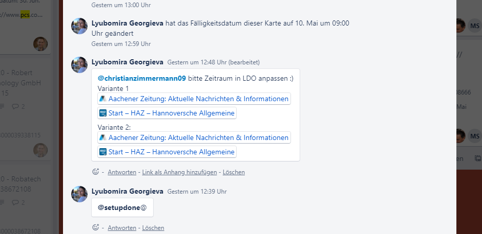Open Lyubomira's avatar on 12:39 comment
Viewport: 482px width, 234px height.
pyautogui.click(x=79, y=194)
